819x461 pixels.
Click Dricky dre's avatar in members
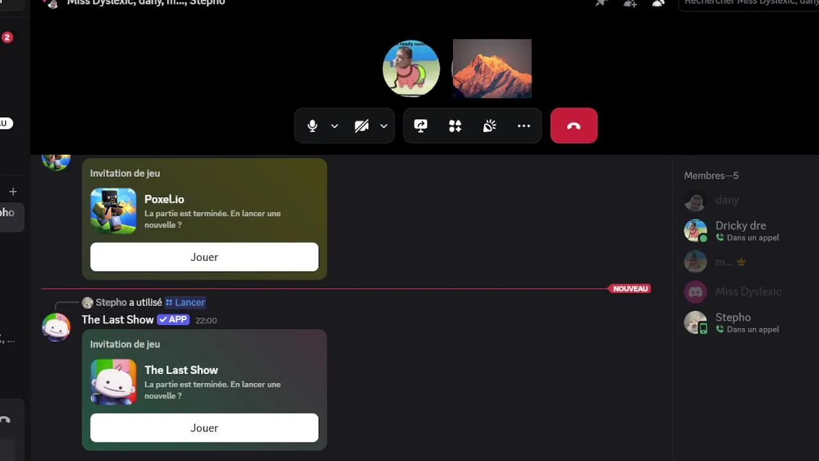pos(696,230)
